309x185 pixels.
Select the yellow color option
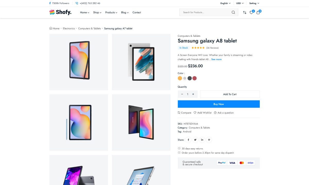pos(180,78)
